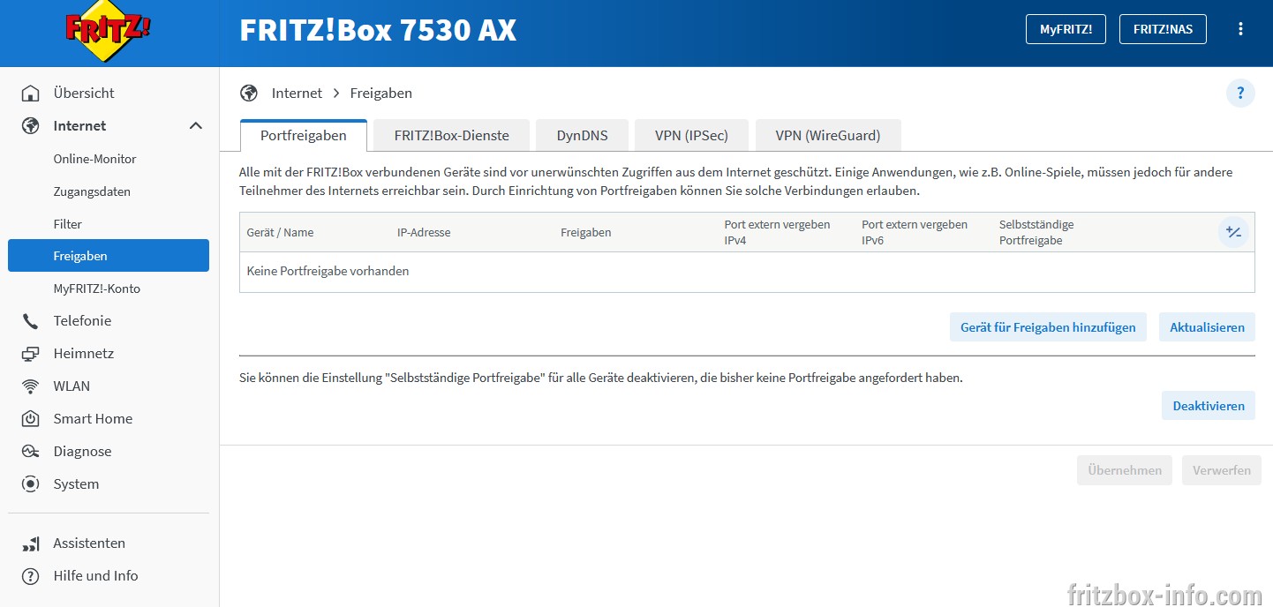This screenshot has width=1273, height=607.
Task: Click the Internet breadcrumb link
Action: [x=297, y=93]
